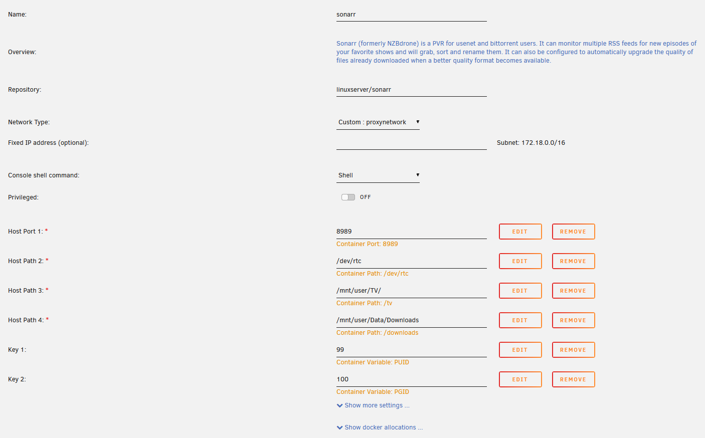Screen dimensions: 705x438
Task: Click the Container Path: /tv text
Action: click(365, 303)
